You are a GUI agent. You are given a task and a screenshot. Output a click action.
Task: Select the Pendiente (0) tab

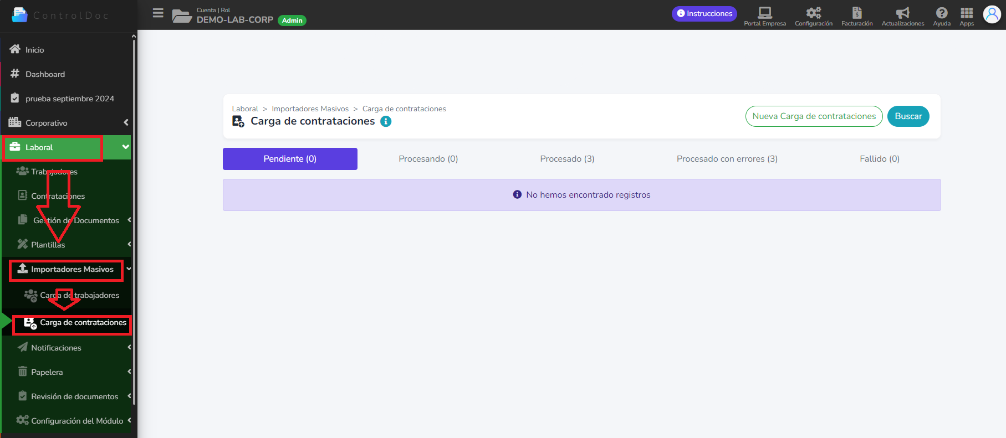pos(290,159)
